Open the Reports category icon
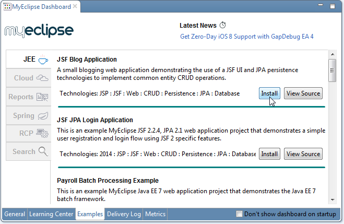Screen dimensions: 344x224 43,97
